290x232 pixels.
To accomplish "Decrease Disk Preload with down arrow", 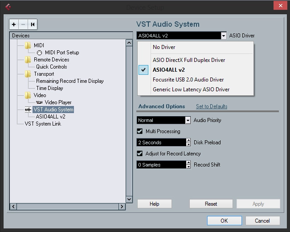I will (188, 144).
